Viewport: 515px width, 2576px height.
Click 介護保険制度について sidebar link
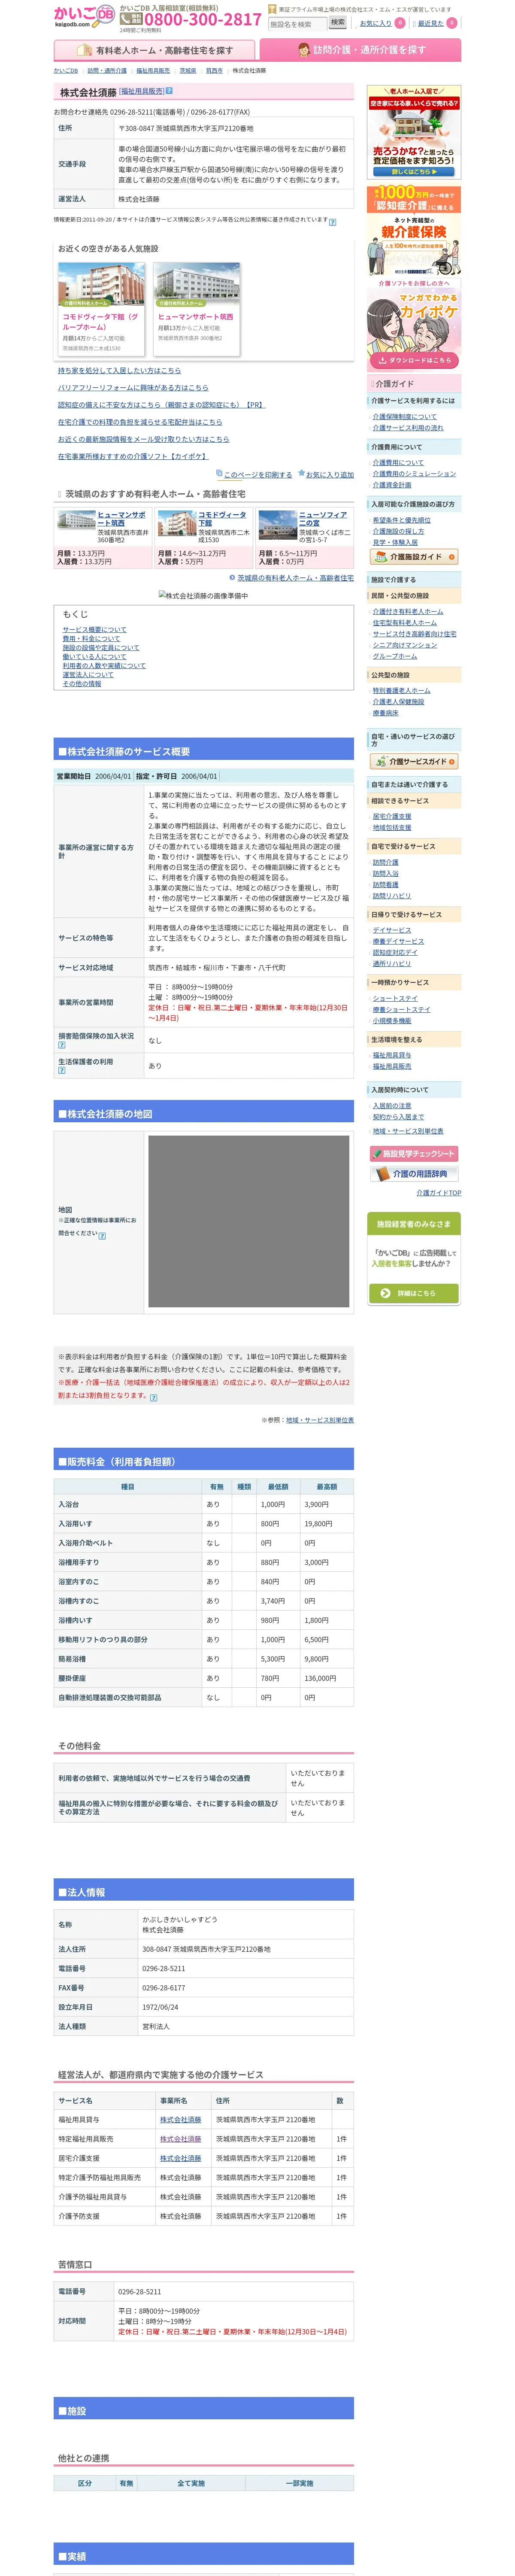(405, 417)
